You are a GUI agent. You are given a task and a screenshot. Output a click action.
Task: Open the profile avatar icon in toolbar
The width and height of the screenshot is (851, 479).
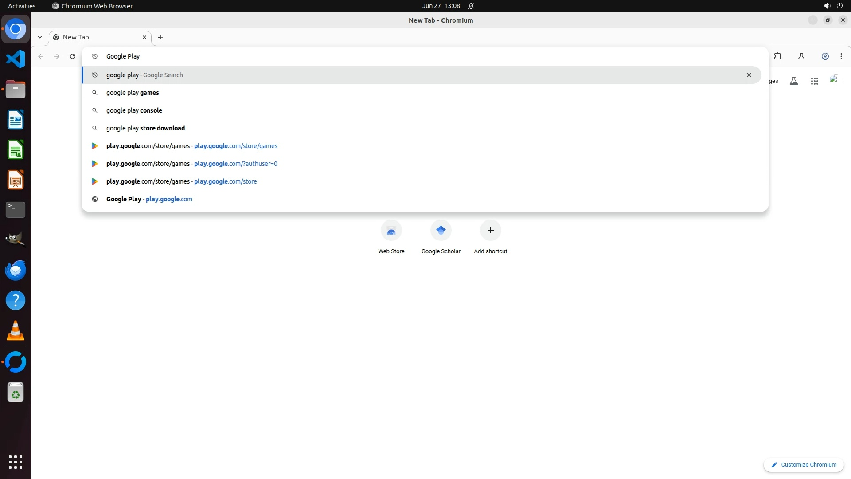[825, 56]
